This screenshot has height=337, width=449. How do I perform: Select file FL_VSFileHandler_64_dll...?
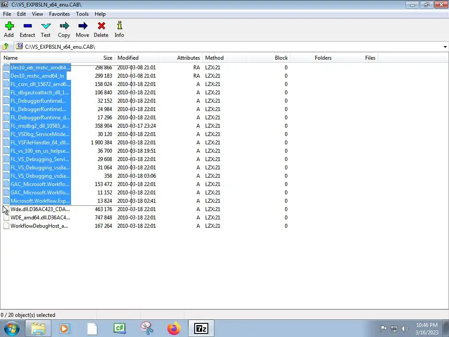click(40, 143)
